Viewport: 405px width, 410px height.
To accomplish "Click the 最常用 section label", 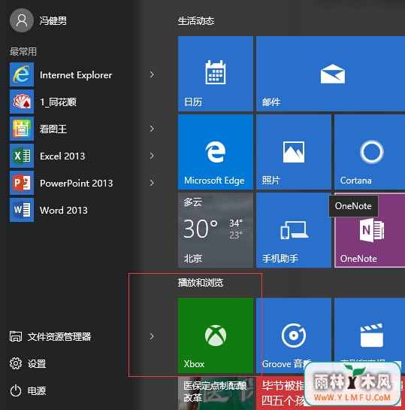I will tap(23, 51).
